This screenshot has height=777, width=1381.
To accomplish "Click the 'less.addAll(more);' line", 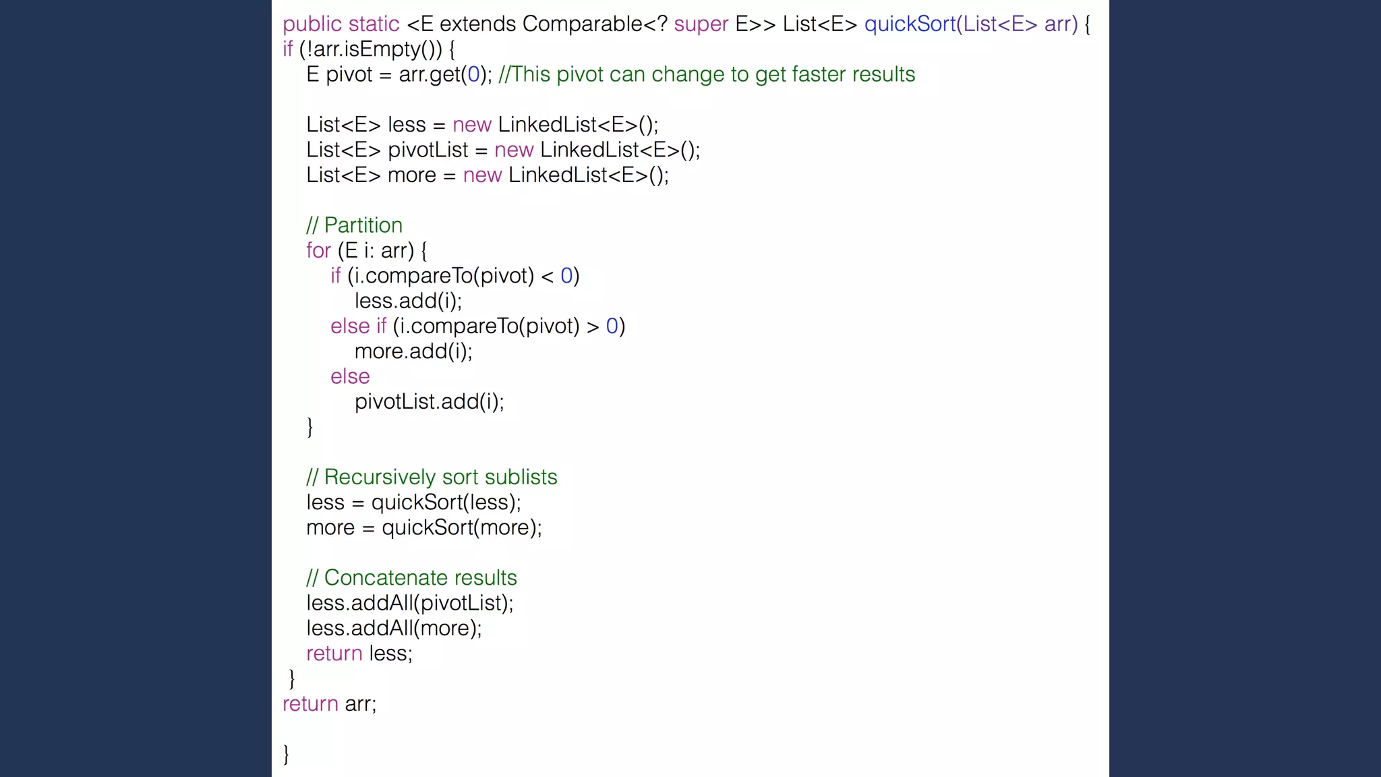I will (x=394, y=629).
